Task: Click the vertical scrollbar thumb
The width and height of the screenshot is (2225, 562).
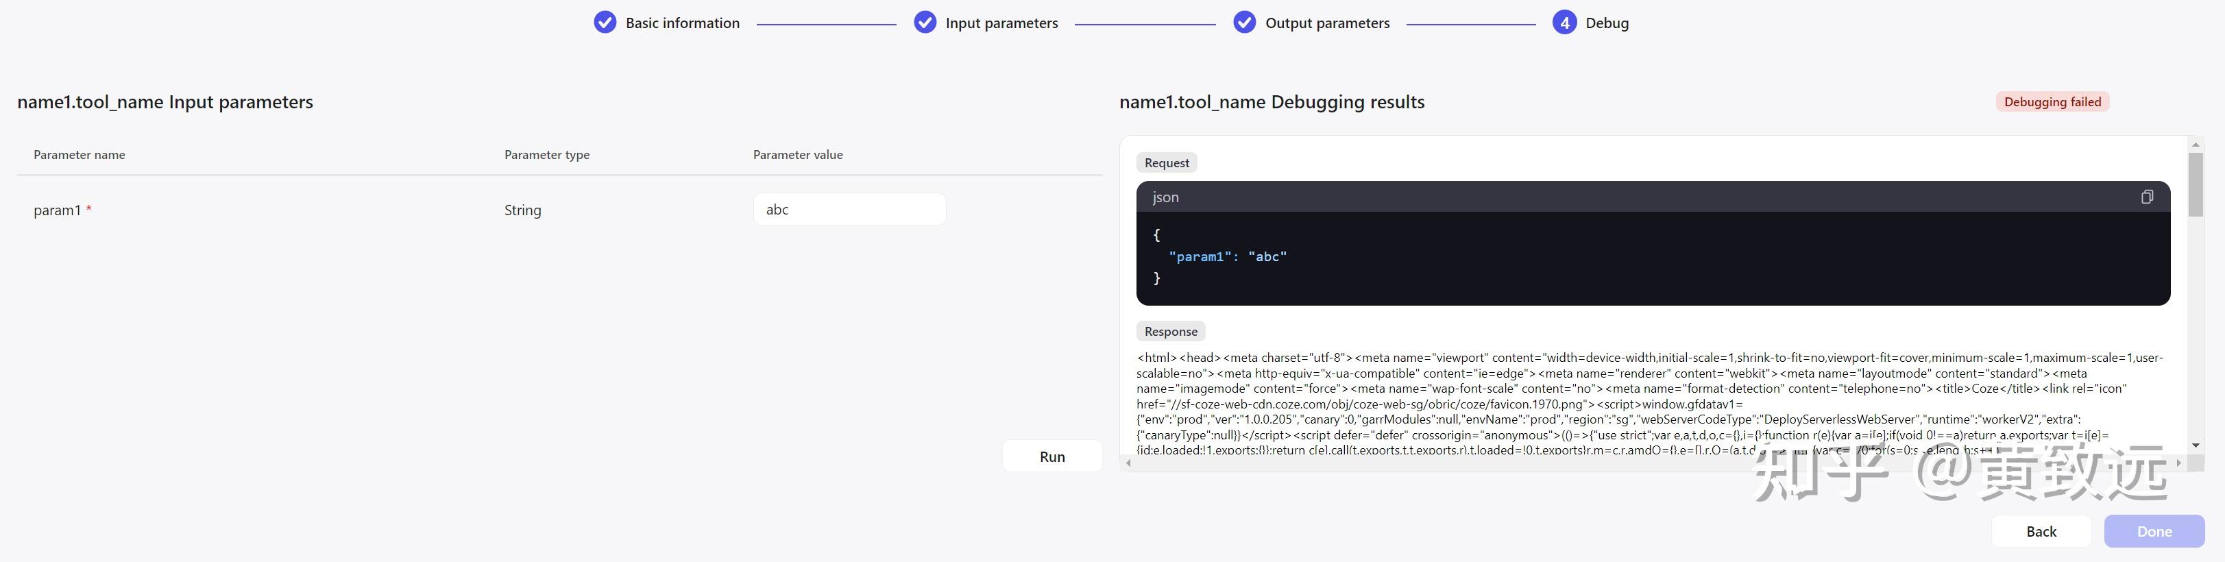Action: click(2196, 184)
